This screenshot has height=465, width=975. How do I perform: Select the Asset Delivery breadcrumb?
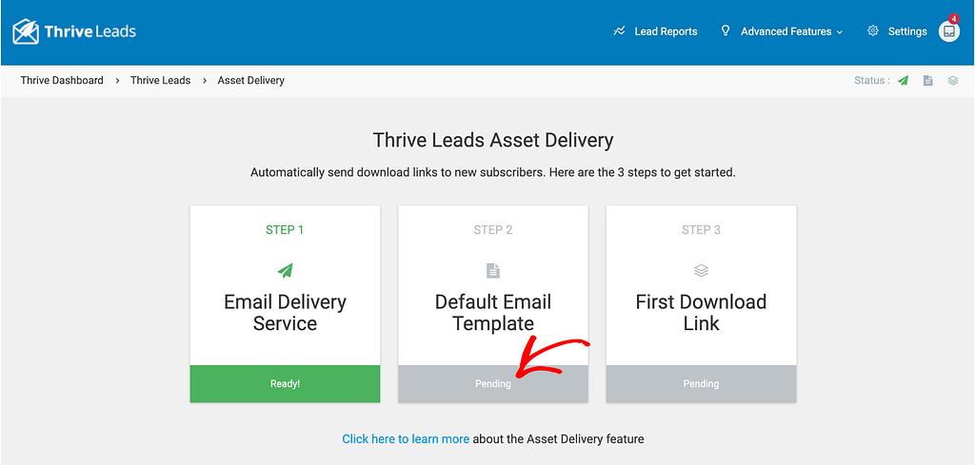pyautogui.click(x=251, y=80)
